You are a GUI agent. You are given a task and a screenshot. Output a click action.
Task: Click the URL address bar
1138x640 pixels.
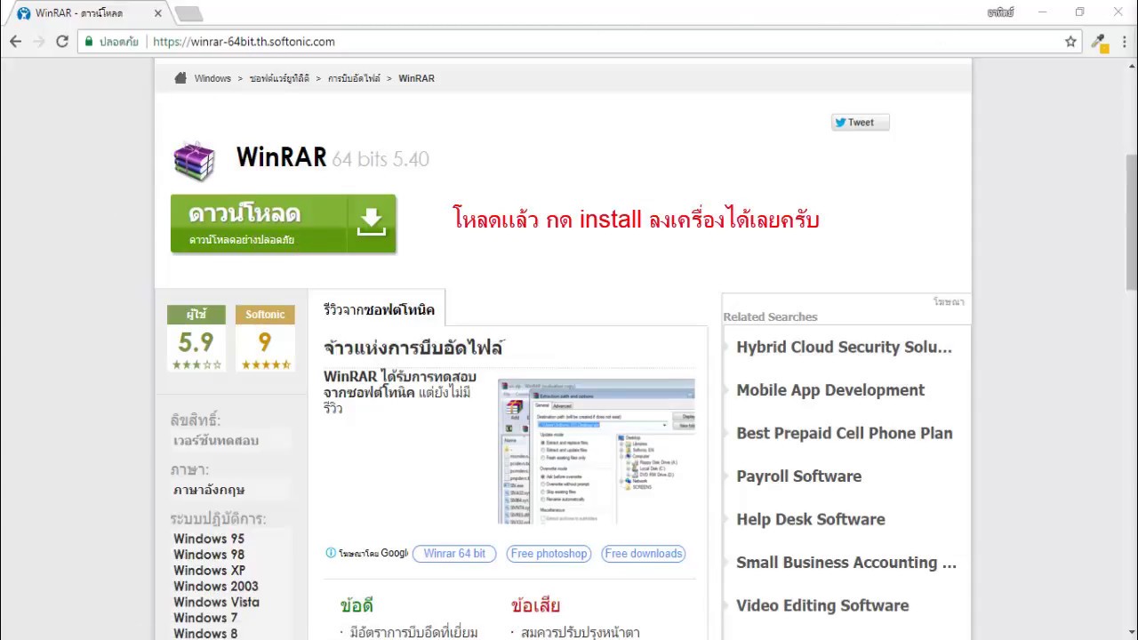click(x=578, y=42)
